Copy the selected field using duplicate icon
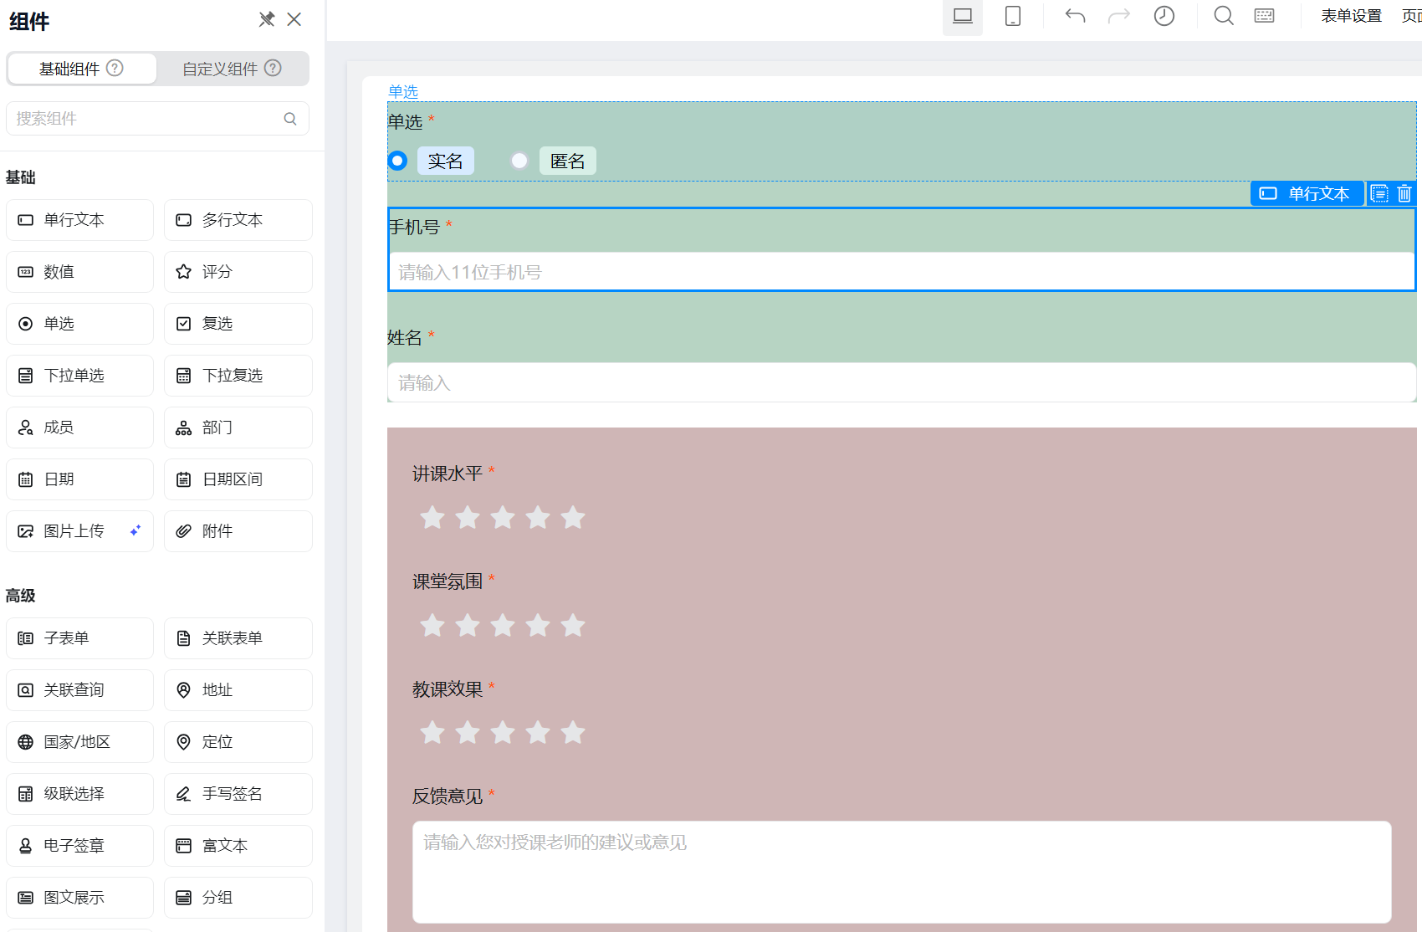 click(1379, 193)
